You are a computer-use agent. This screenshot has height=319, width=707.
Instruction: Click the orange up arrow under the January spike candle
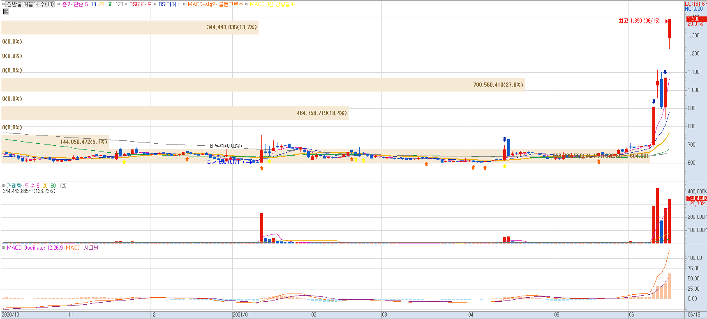point(261,168)
